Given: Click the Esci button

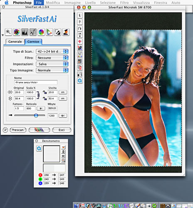Looking at the screenshot, I should click(62, 130).
